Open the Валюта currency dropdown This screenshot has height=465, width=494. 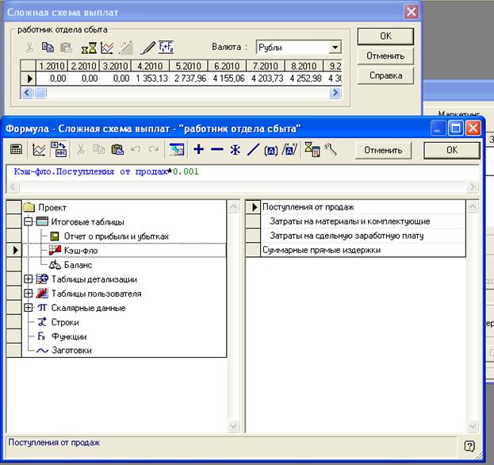(x=335, y=48)
